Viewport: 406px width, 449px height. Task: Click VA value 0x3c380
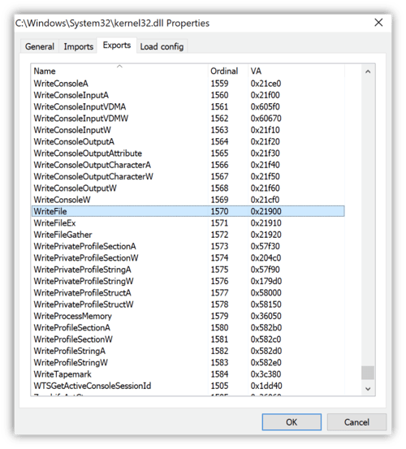pos(266,374)
